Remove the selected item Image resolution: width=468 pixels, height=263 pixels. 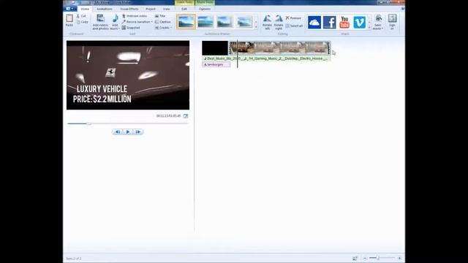[x=293, y=18]
